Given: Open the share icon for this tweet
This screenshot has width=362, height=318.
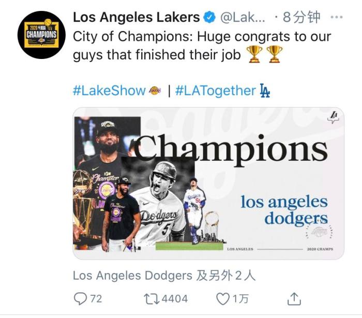Looking at the screenshot, I should tap(294, 298).
